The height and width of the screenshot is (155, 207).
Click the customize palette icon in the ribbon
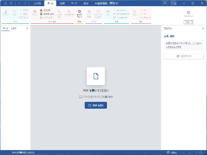click(x=189, y=13)
